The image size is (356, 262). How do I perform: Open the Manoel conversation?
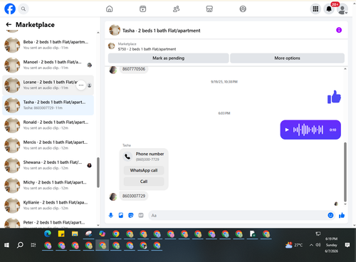[x=48, y=65]
